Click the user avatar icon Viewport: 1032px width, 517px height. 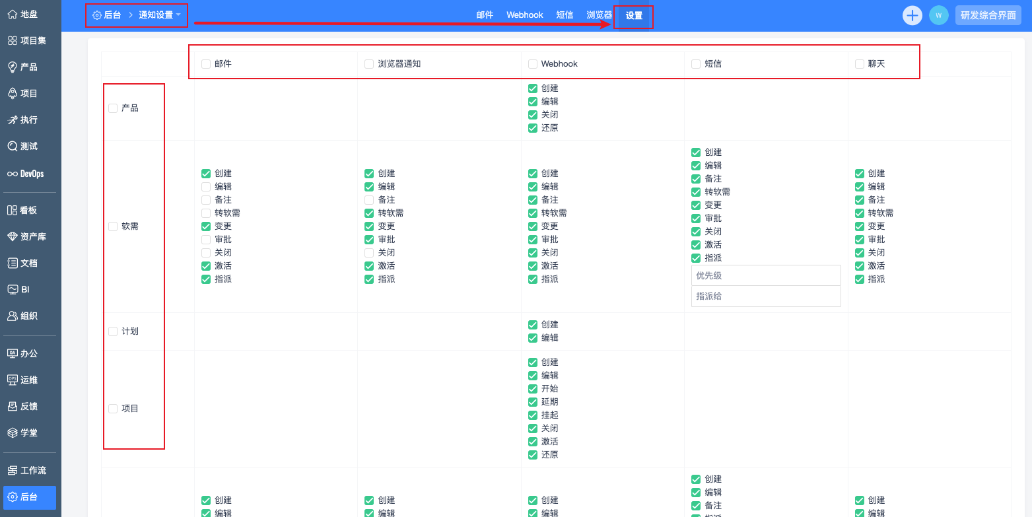point(938,15)
